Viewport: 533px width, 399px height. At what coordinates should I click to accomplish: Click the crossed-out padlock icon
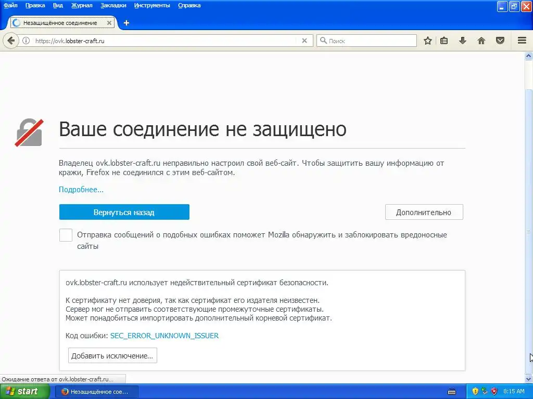(x=29, y=132)
